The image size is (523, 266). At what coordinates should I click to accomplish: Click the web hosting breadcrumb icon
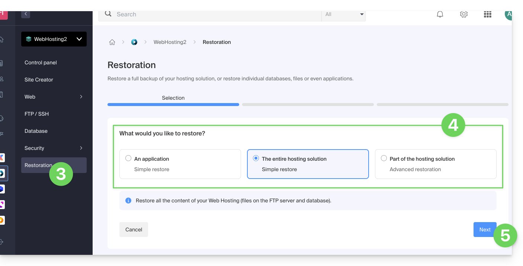tap(134, 42)
